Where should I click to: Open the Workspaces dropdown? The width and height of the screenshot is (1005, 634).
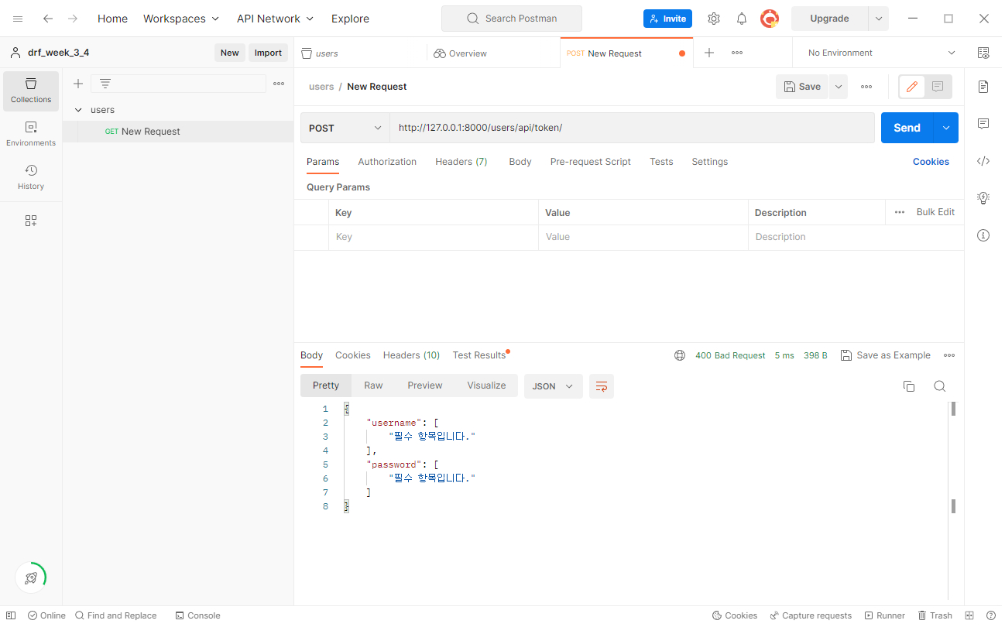click(181, 19)
